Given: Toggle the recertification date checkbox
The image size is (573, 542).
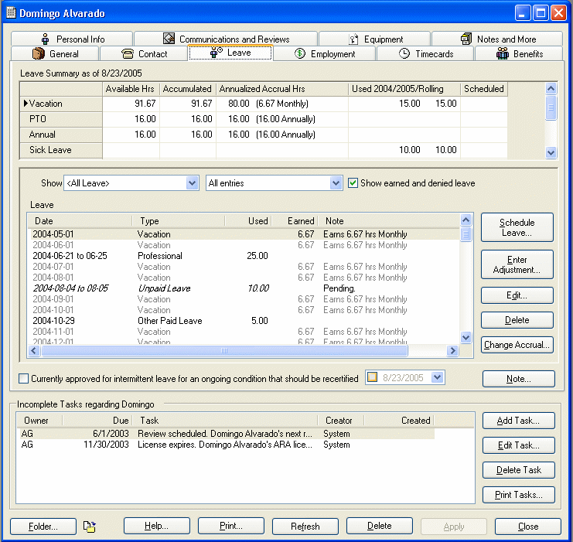Looking at the screenshot, I should 373,377.
